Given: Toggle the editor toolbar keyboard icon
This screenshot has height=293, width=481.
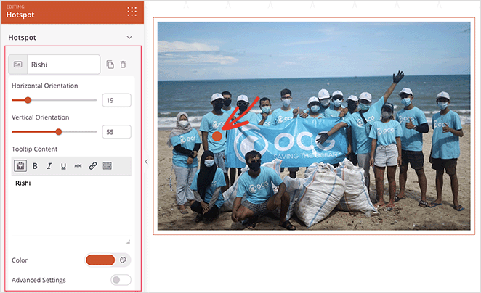Looking at the screenshot, I should point(107,166).
